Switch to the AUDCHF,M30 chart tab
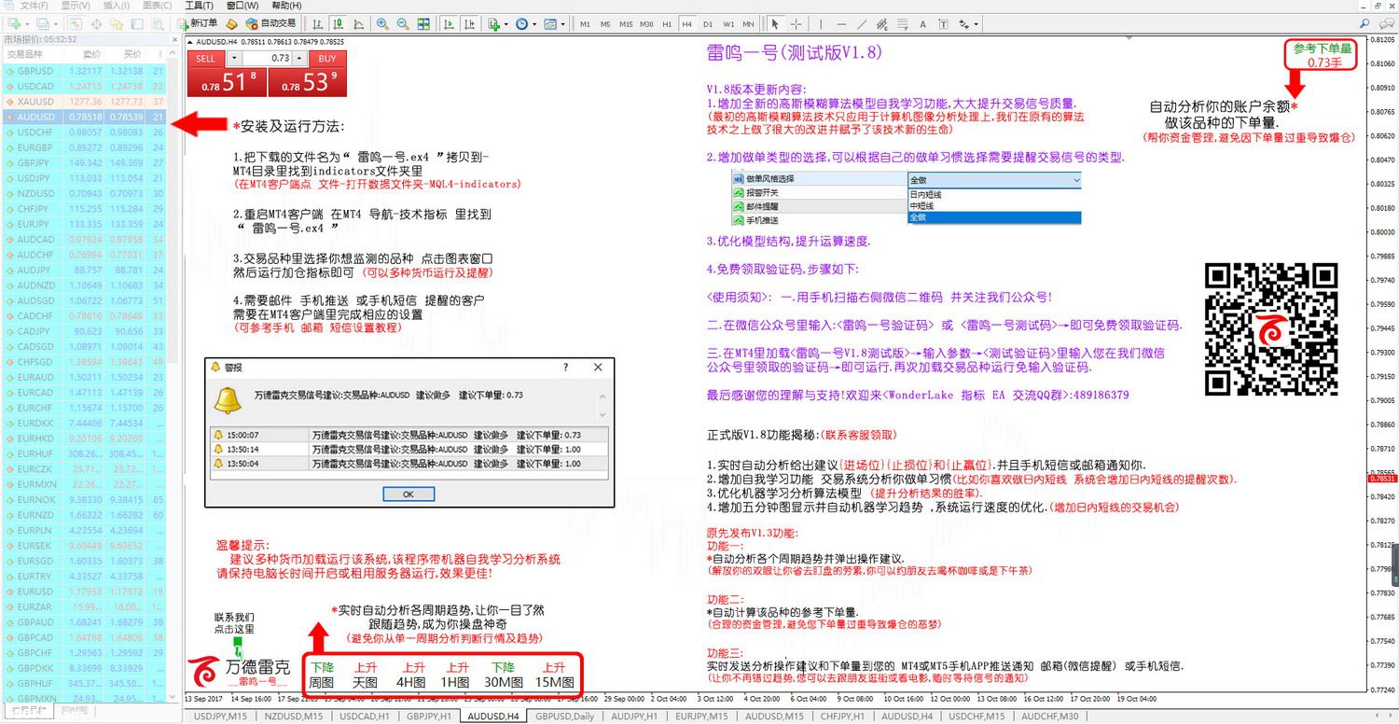This screenshot has width=1399, height=724. pyautogui.click(x=1050, y=717)
